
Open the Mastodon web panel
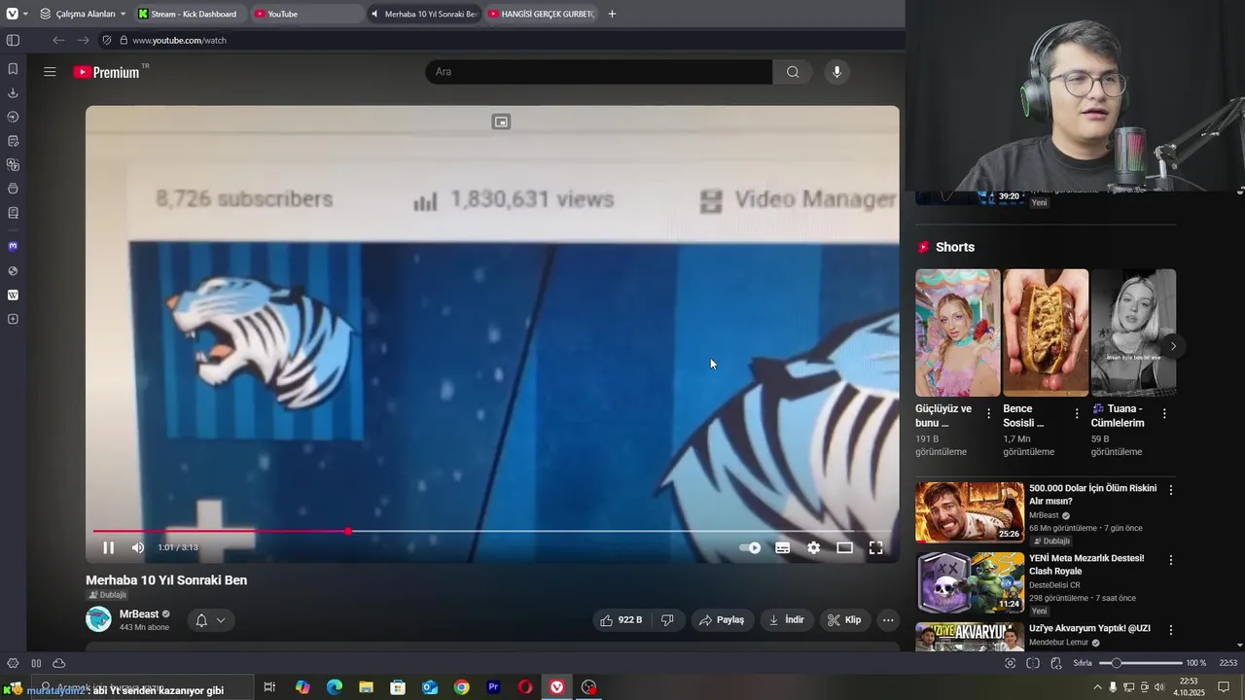13,247
